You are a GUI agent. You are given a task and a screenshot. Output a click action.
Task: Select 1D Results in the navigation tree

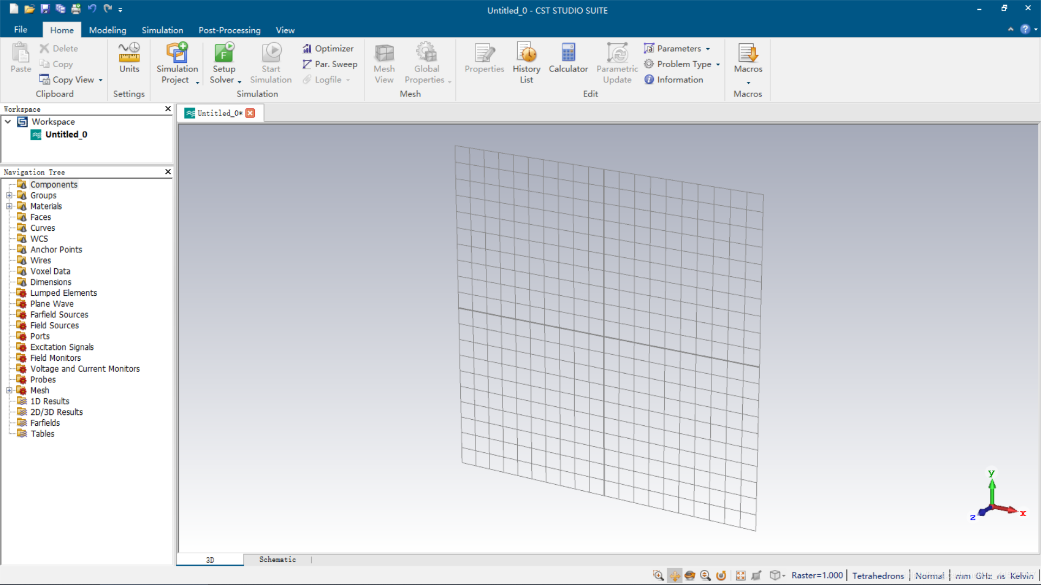[x=49, y=401]
